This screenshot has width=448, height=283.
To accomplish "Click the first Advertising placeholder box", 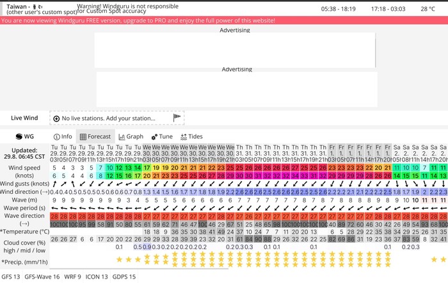I will pyautogui.click(x=235, y=50).
